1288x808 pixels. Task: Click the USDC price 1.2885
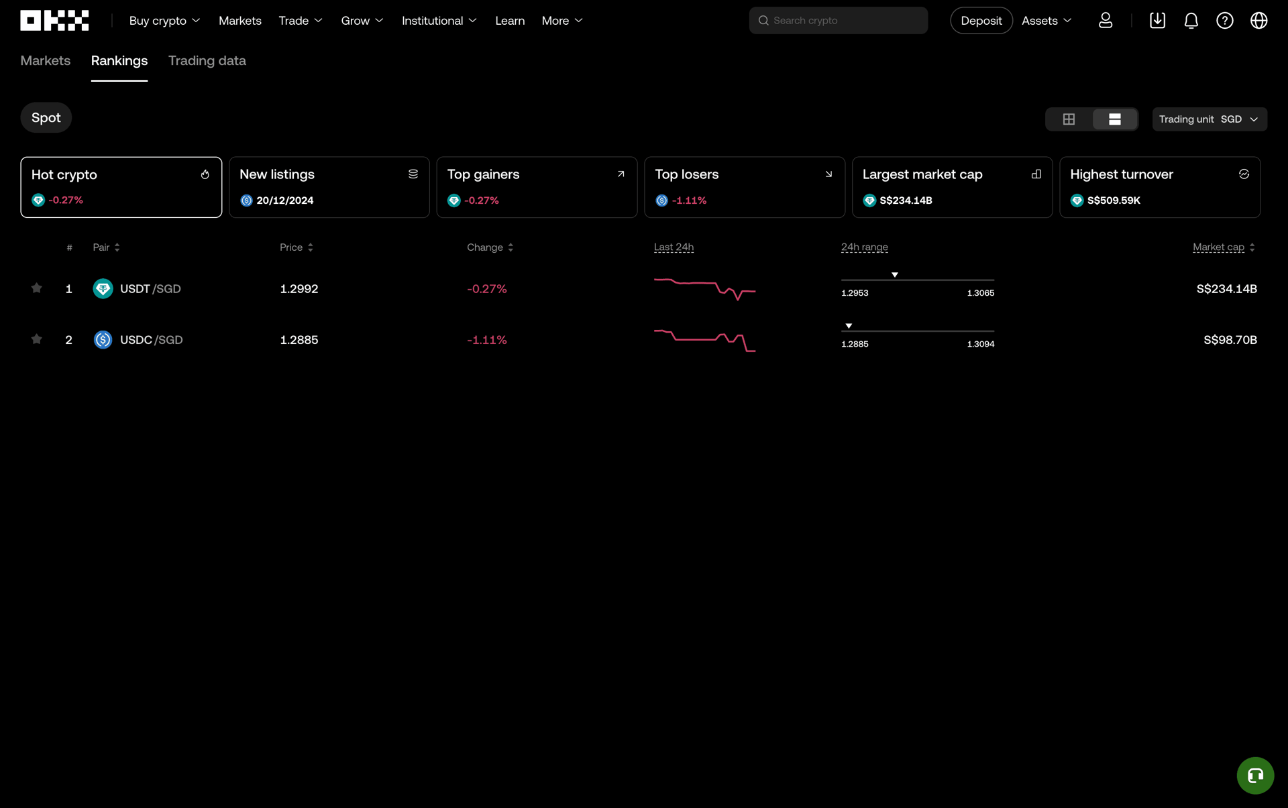(299, 340)
